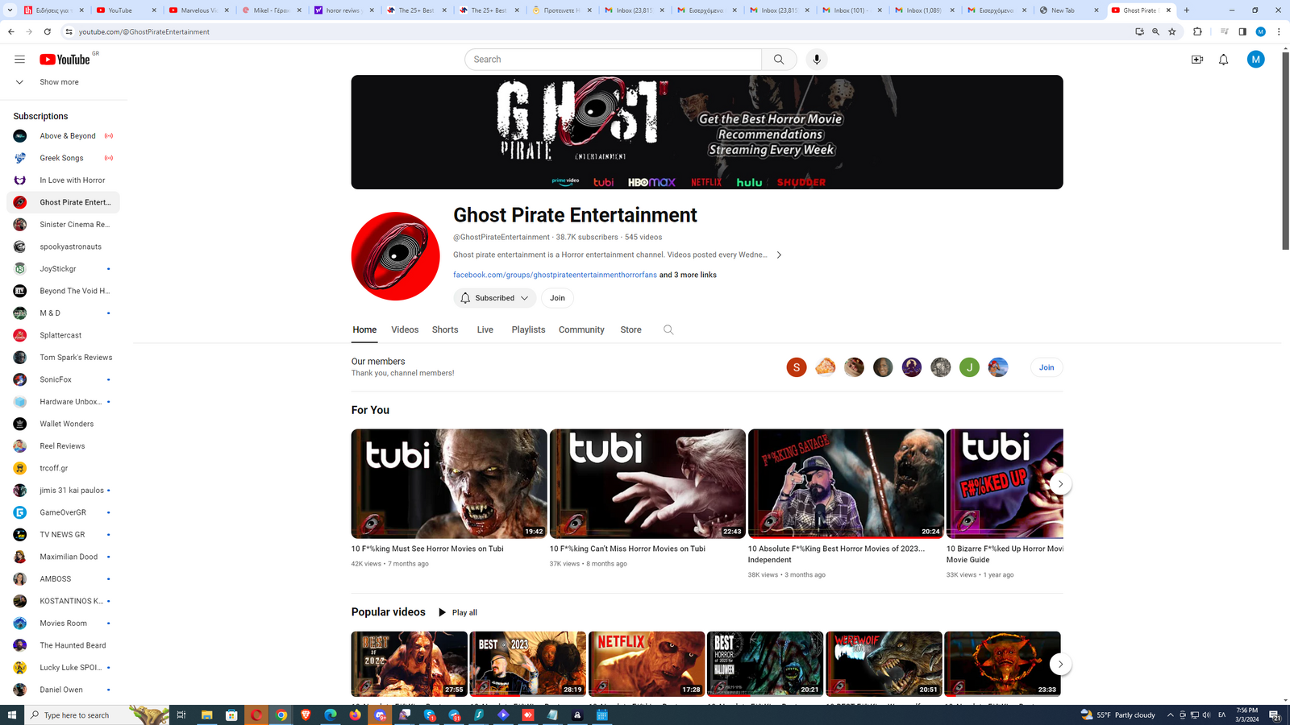Switch to the Videos tab

coord(405,330)
